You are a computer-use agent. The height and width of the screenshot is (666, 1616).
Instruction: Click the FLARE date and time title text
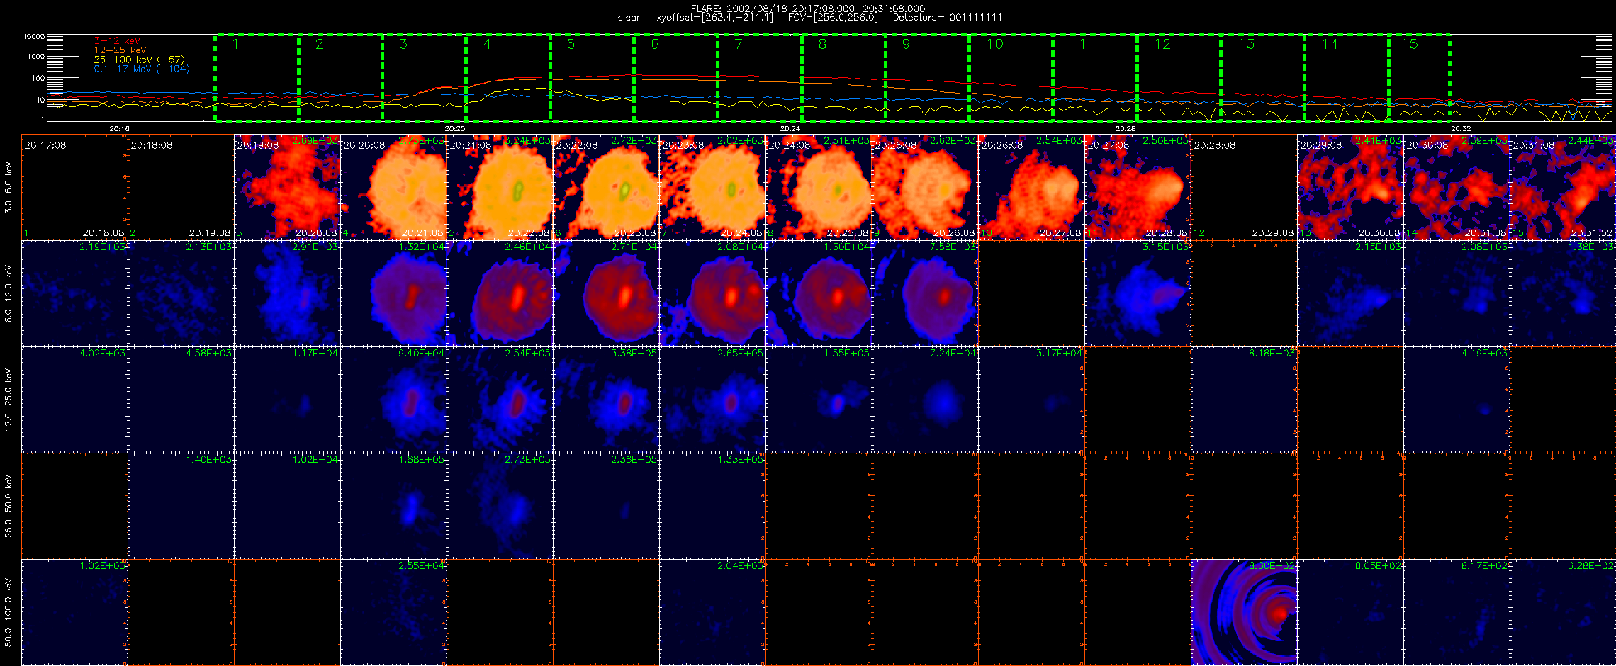tap(808, 9)
